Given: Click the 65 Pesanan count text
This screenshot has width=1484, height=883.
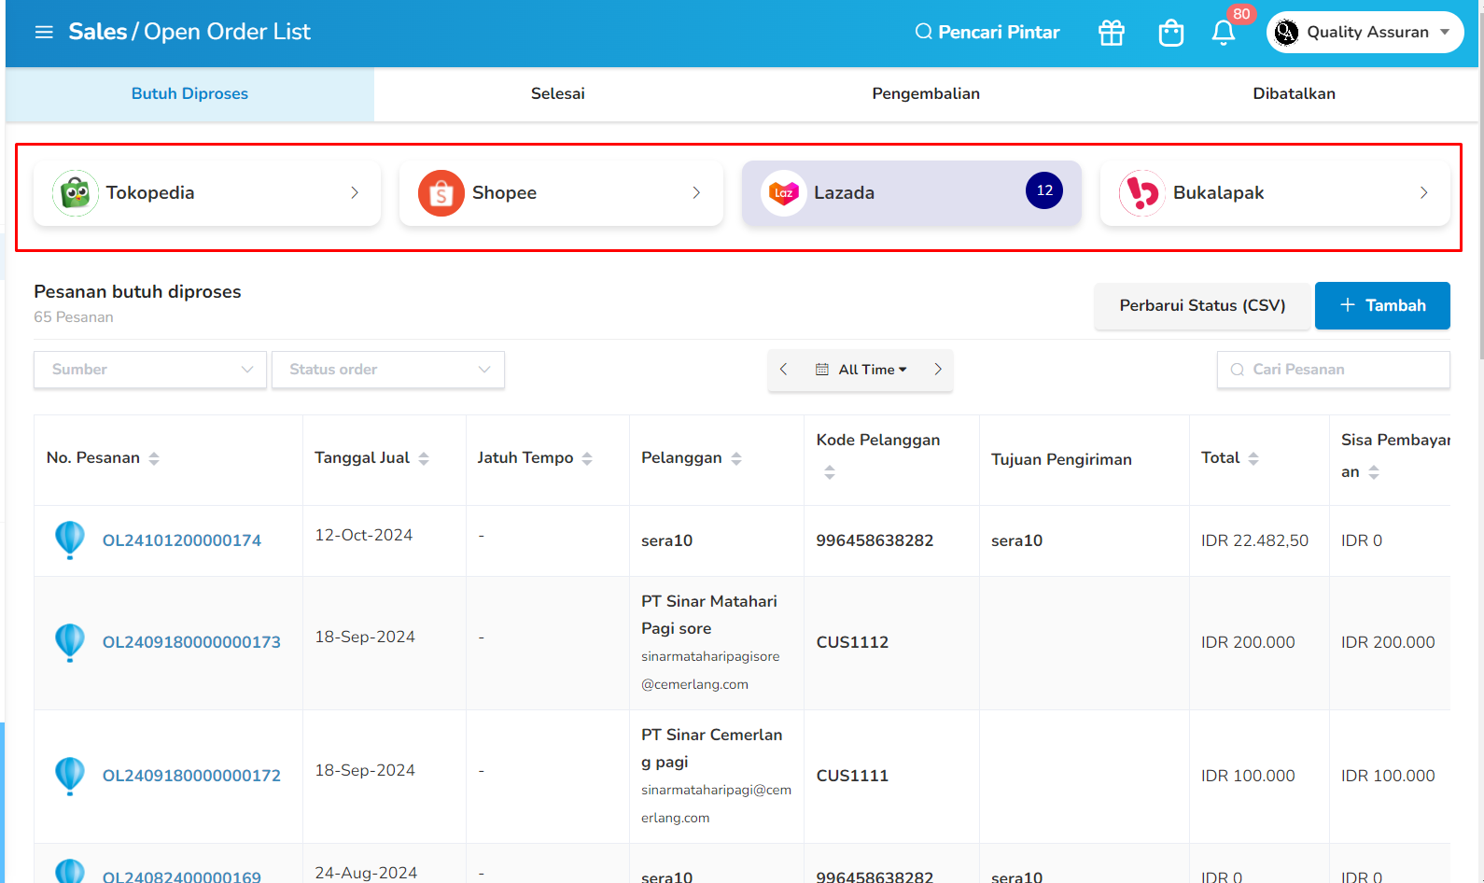Looking at the screenshot, I should 74,317.
